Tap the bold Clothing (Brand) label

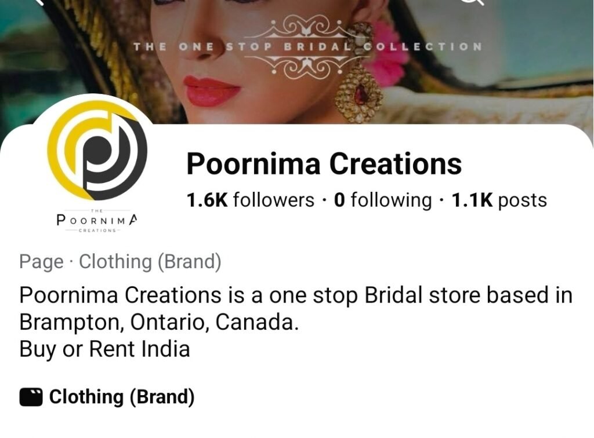[121, 397]
